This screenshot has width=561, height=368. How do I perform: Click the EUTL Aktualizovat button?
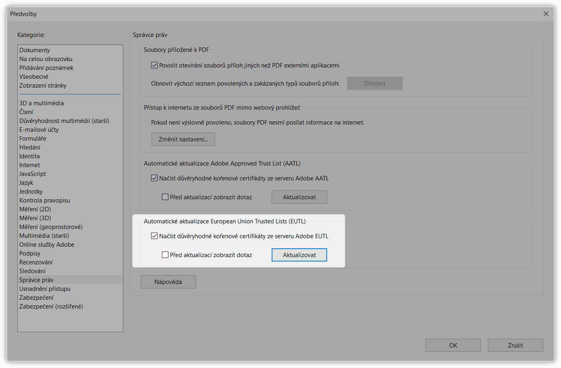[x=299, y=255]
